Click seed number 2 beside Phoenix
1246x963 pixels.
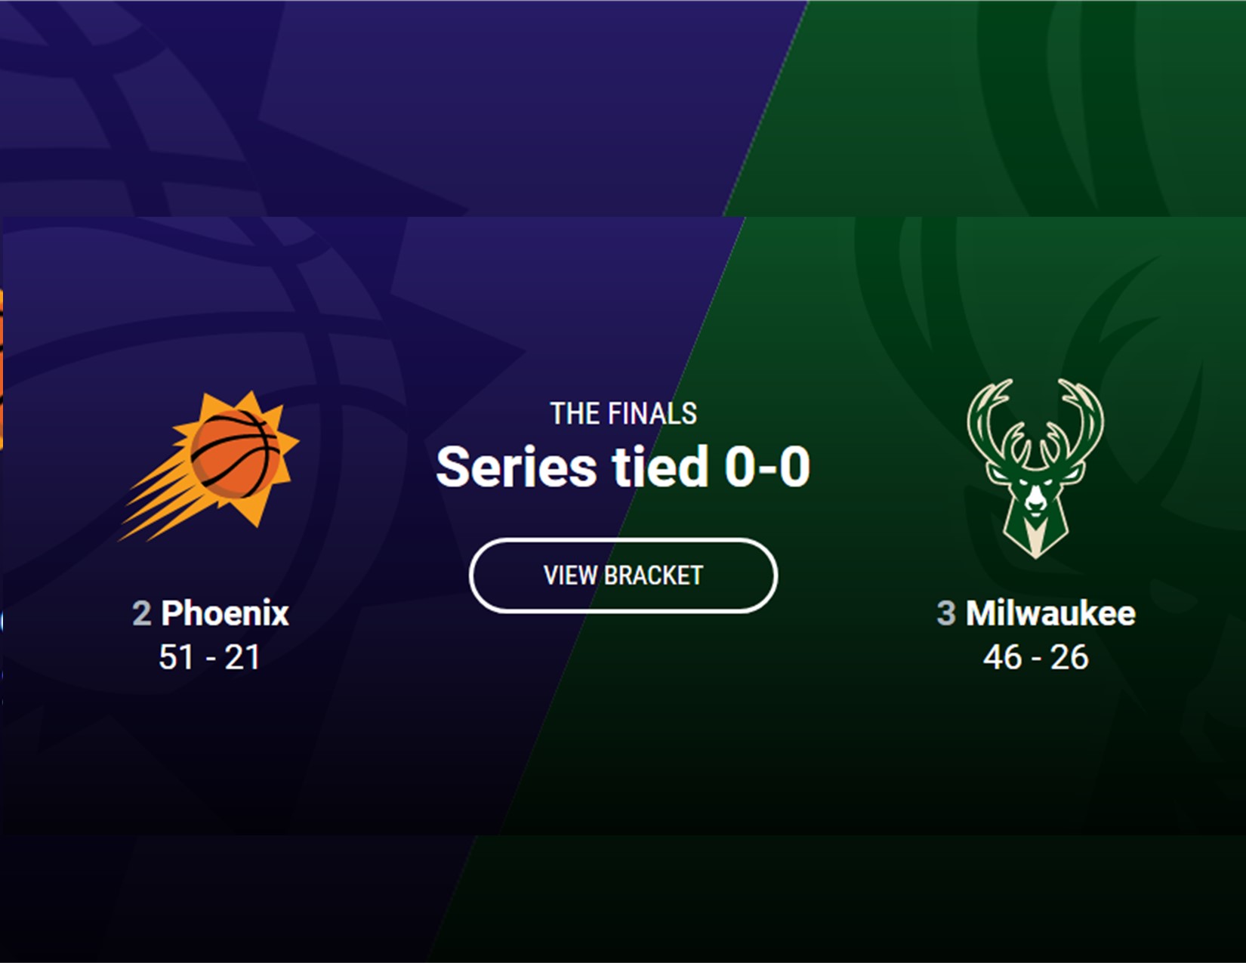pyautogui.click(x=141, y=613)
